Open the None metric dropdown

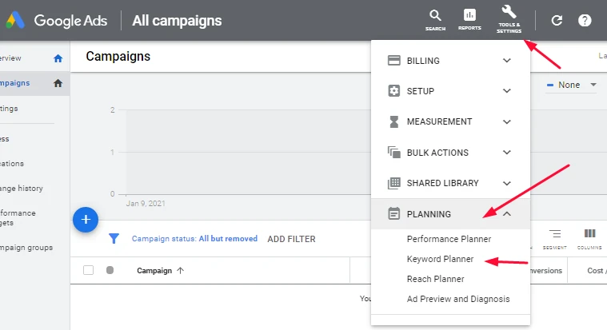click(571, 85)
